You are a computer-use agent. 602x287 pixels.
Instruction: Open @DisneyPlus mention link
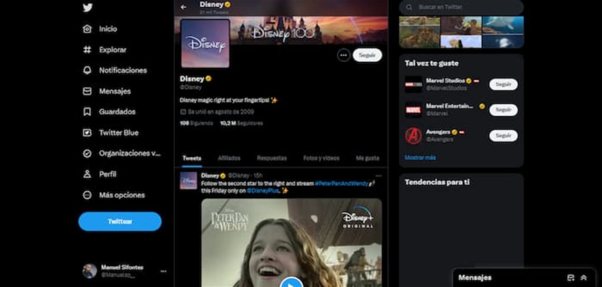pyautogui.click(x=263, y=191)
